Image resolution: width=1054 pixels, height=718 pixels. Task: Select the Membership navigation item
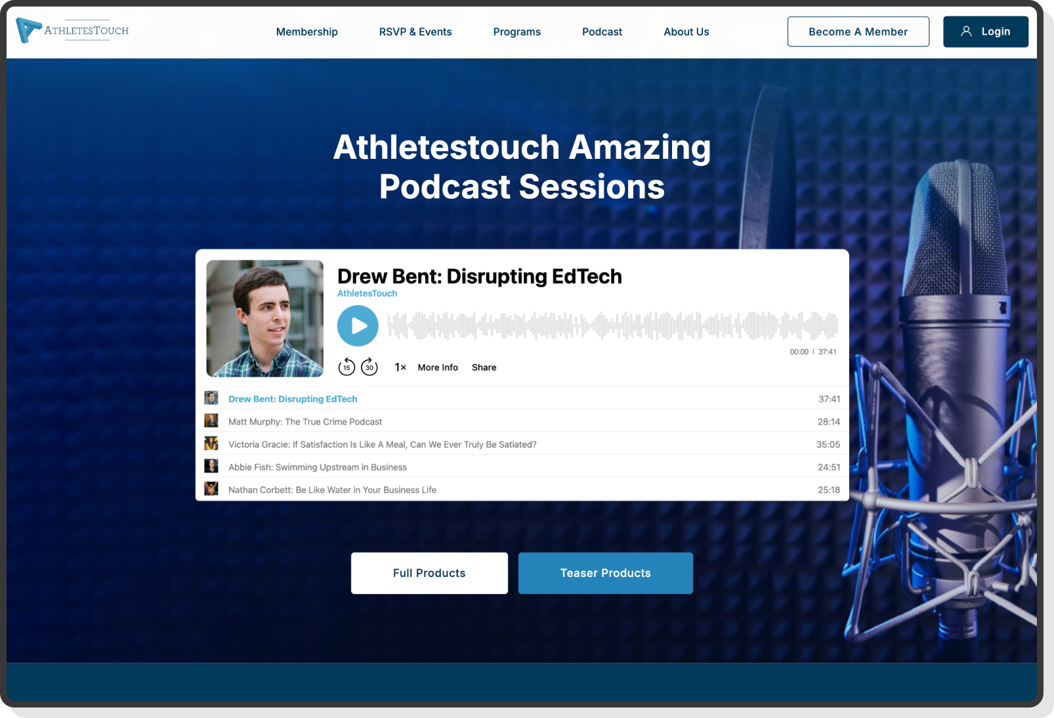[x=306, y=32]
